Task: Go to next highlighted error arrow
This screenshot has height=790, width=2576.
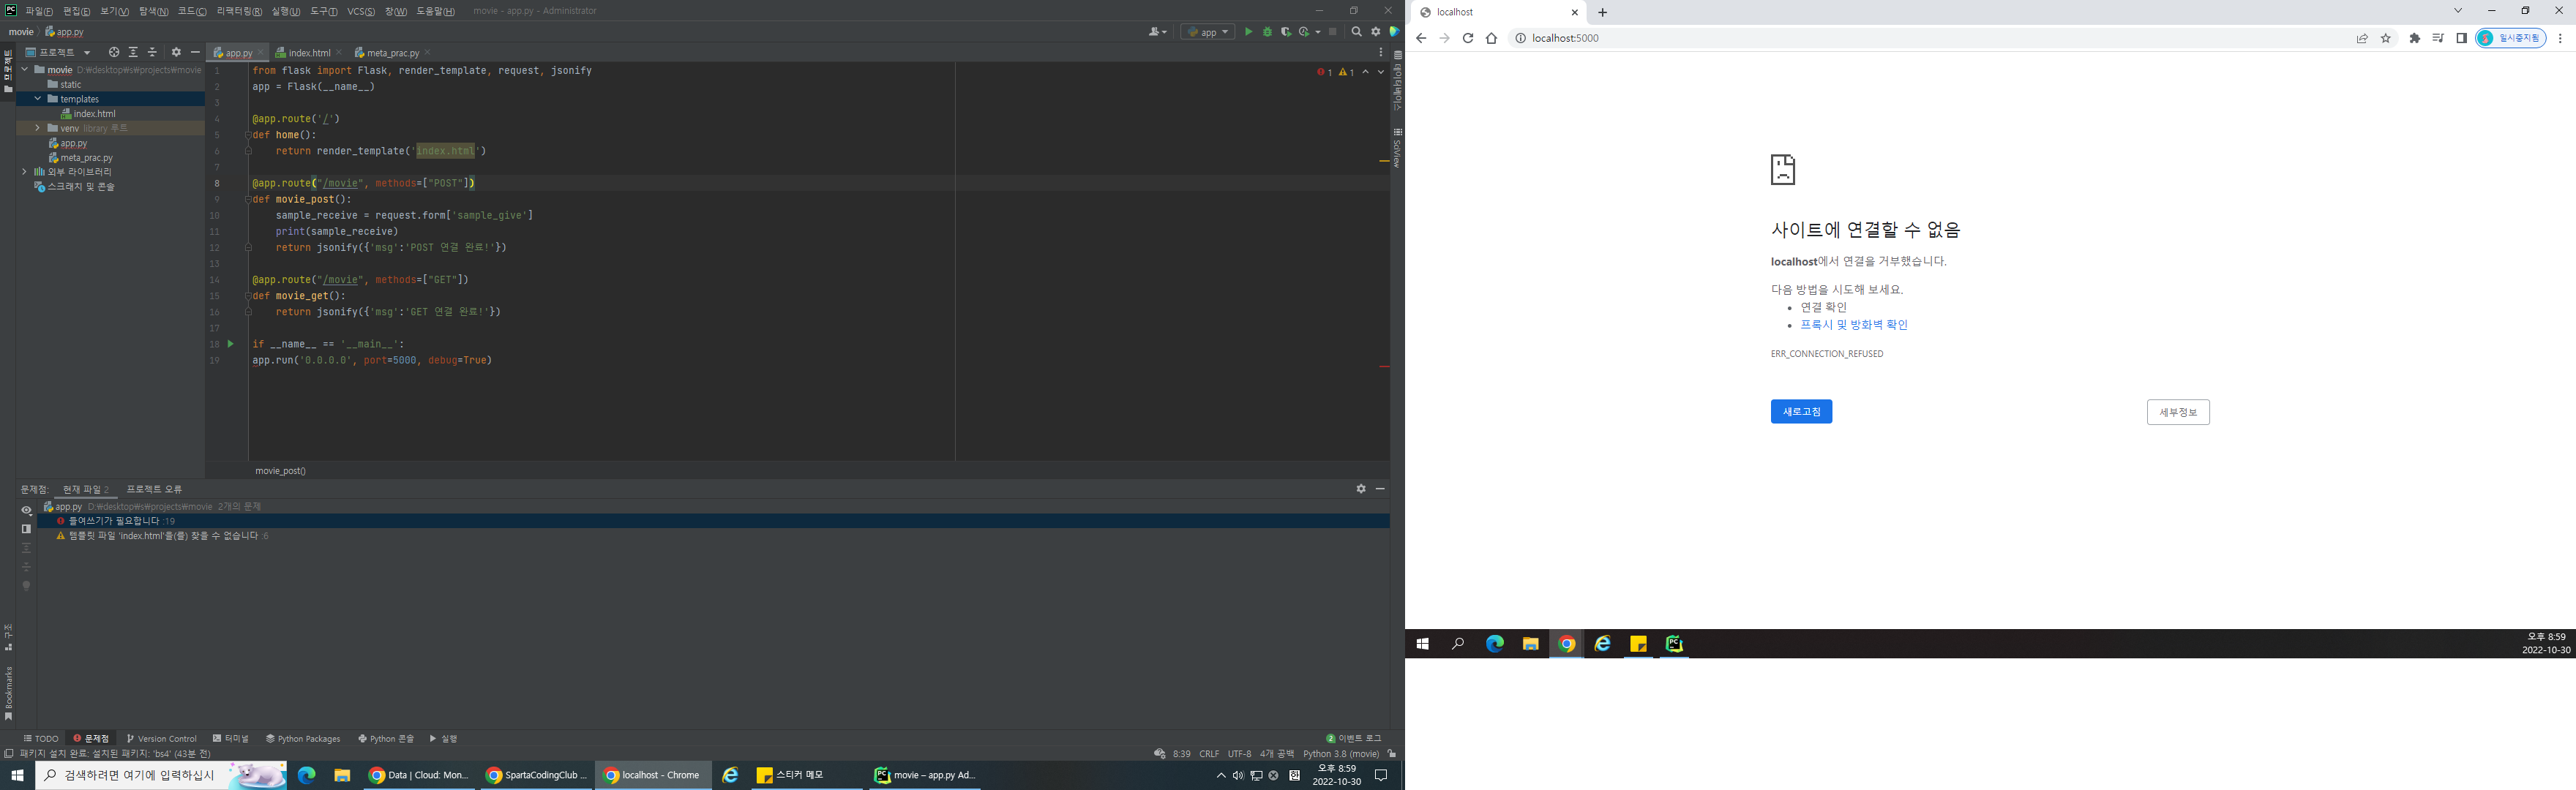Action: (1381, 72)
